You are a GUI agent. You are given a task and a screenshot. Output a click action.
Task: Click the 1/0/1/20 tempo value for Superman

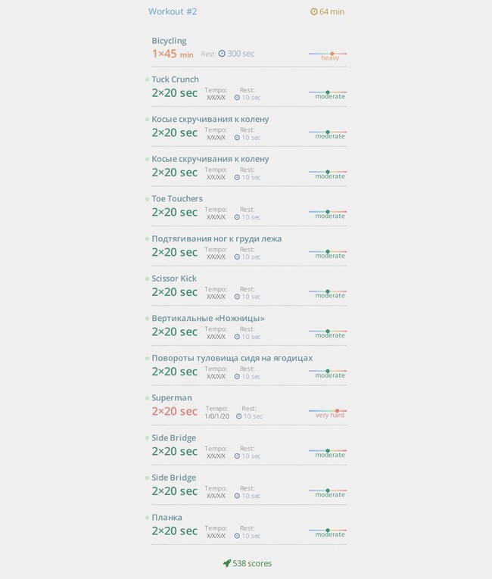(x=216, y=416)
